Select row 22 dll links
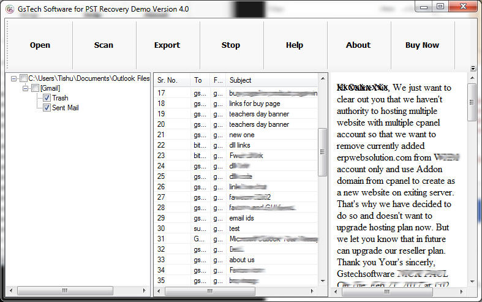 [x=236, y=145]
